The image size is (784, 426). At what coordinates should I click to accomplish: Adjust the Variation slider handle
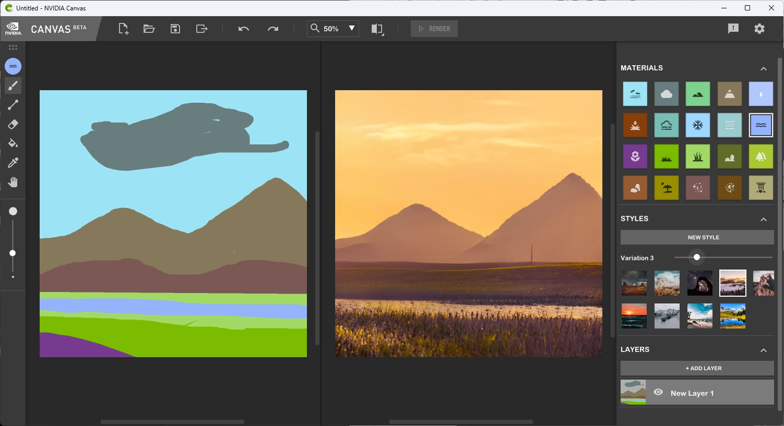tap(696, 258)
